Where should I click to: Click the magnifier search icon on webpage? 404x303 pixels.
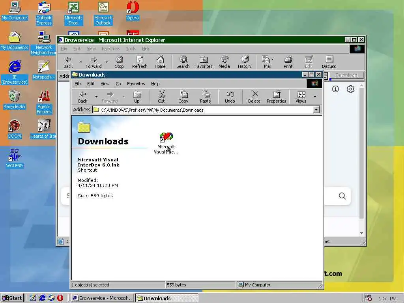[x=342, y=196]
